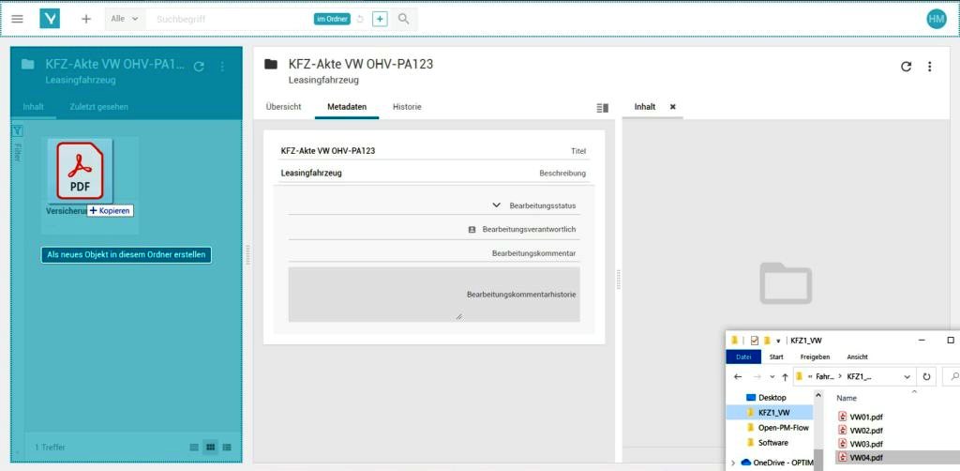Select the Versicherung PDF thumbnail
This screenshot has width=960, height=471.
[x=81, y=171]
